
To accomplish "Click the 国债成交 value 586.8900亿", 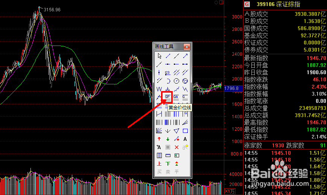I will [x=312, y=28].
